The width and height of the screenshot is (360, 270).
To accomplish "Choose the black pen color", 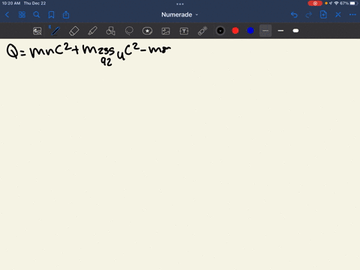I will point(220,31).
